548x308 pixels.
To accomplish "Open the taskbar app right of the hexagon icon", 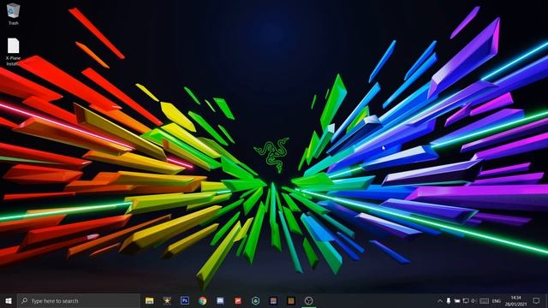I will tap(273, 300).
